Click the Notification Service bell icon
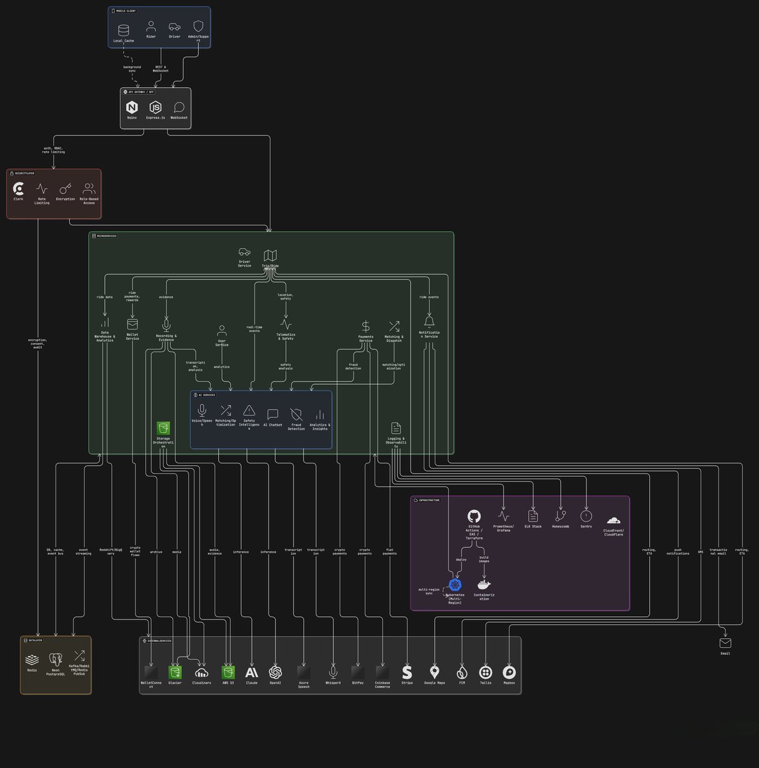 tap(429, 321)
